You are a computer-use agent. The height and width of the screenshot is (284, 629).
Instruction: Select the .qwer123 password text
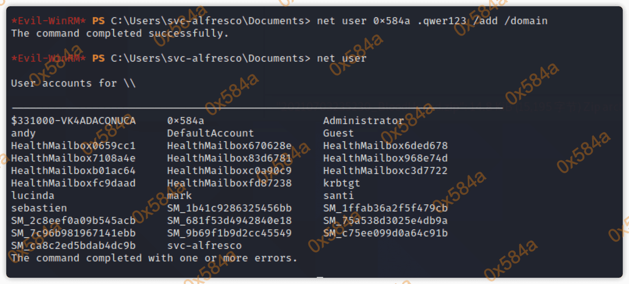pos(442,21)
